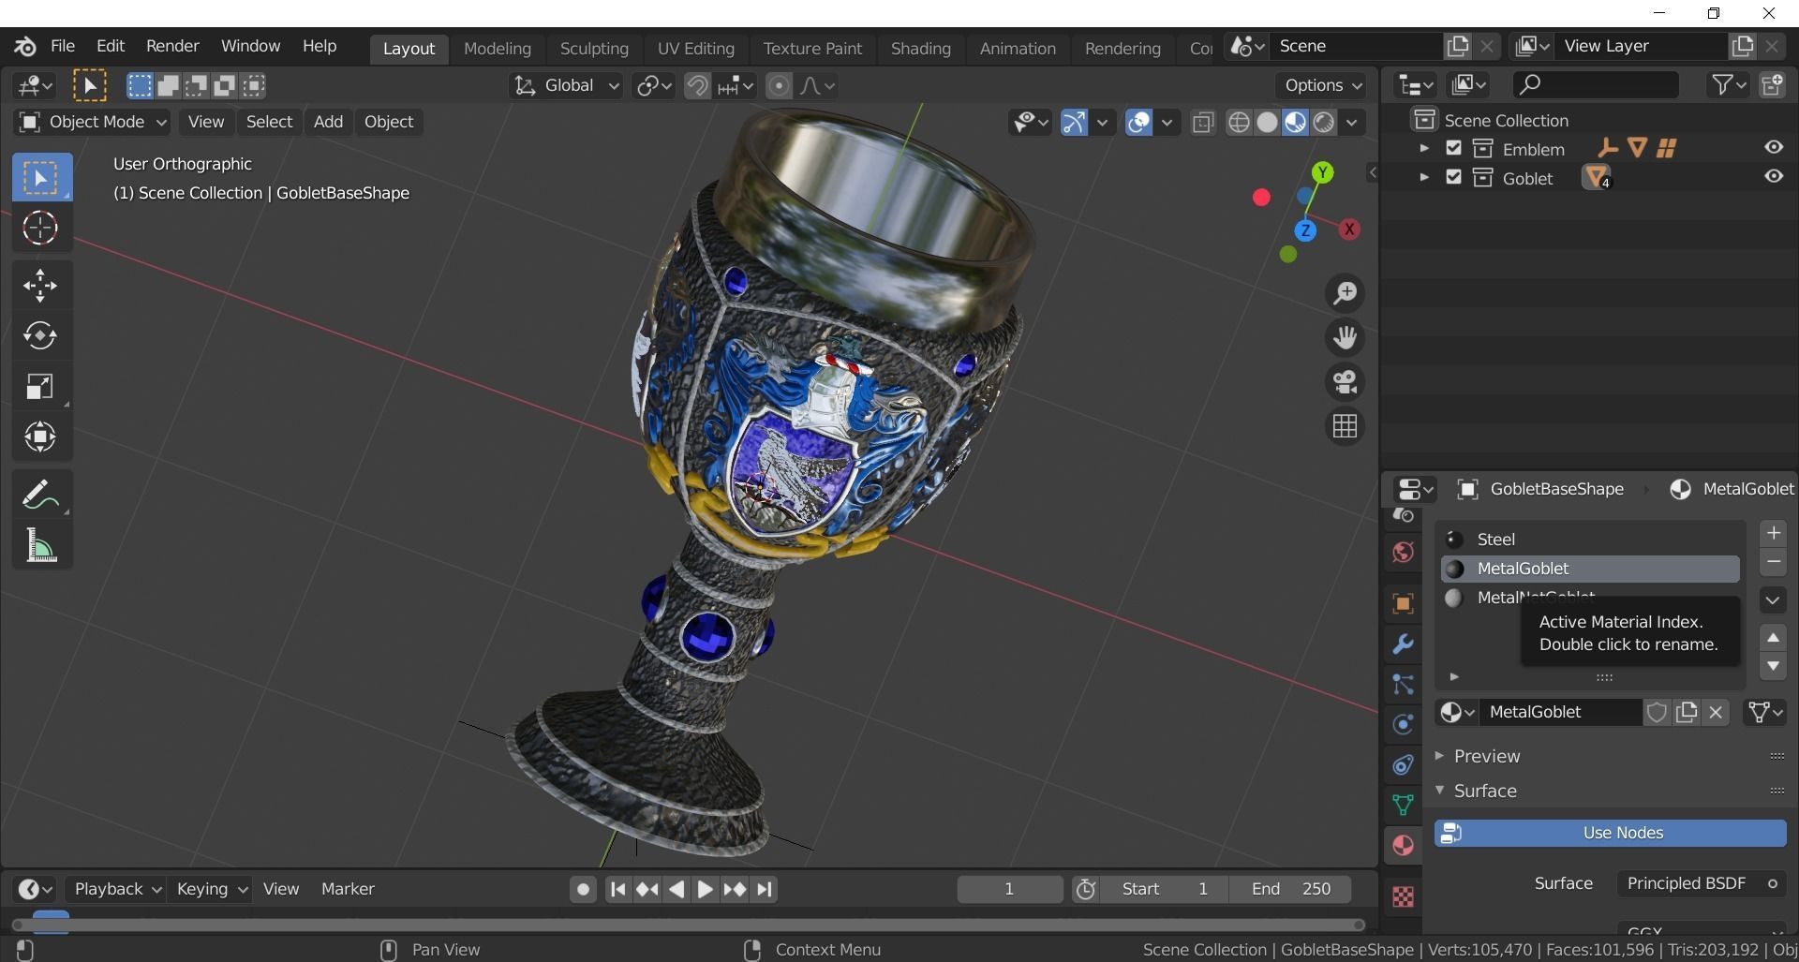This screenshot has width=1799, height=962.
Task: Toggle fake user shield for MetalGoblet
Action: pos(1657,712)
